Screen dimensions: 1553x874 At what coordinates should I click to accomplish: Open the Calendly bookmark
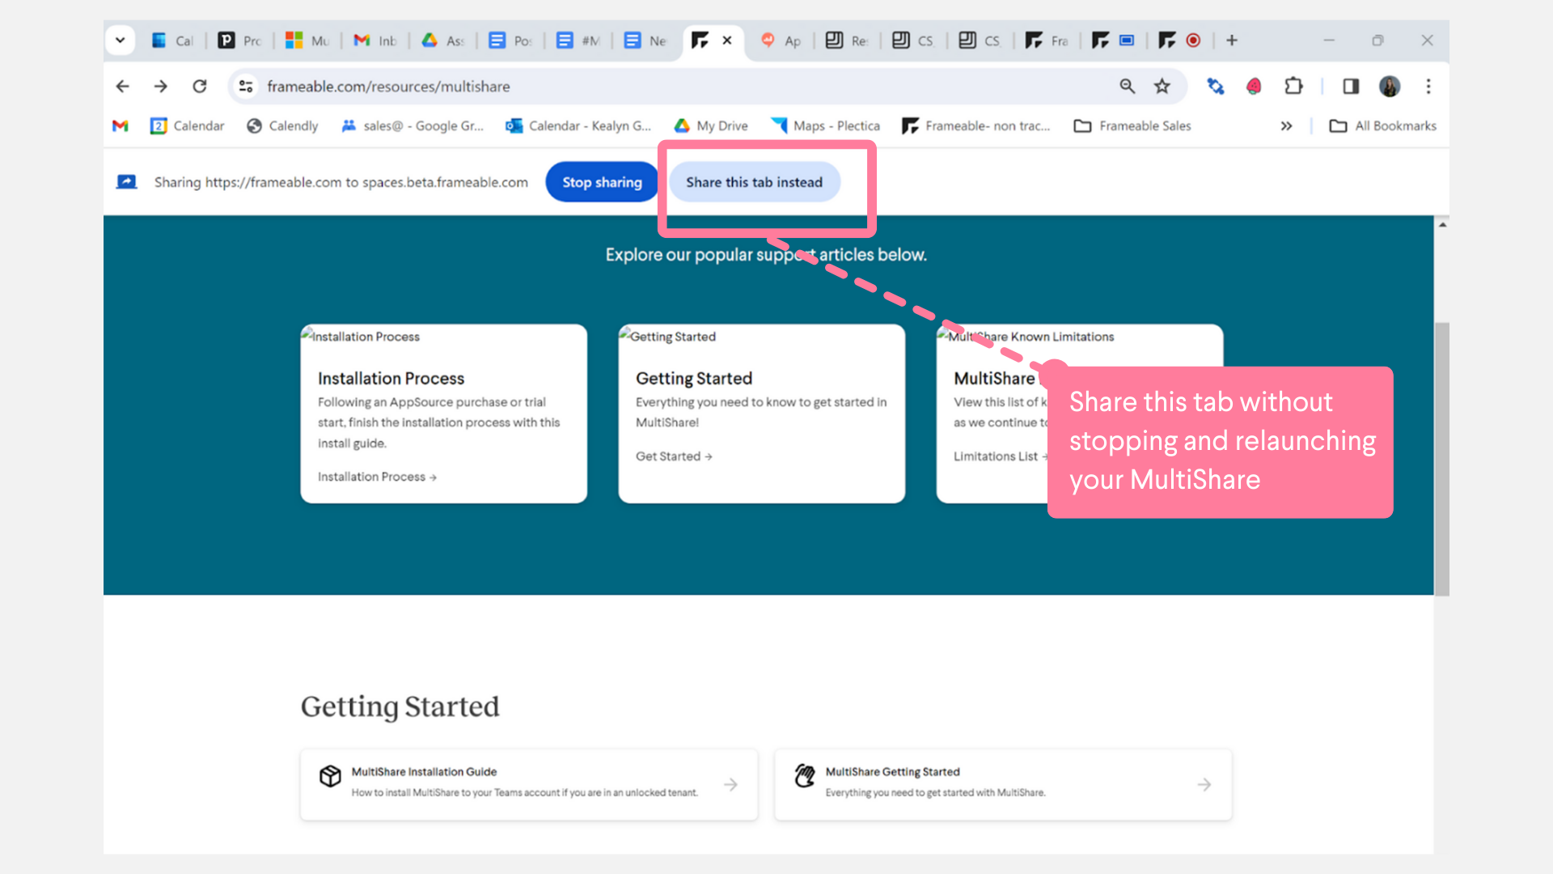pos(282,125)
